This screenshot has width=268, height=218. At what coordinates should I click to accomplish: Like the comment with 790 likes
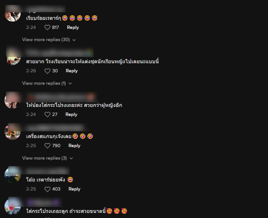47,146
